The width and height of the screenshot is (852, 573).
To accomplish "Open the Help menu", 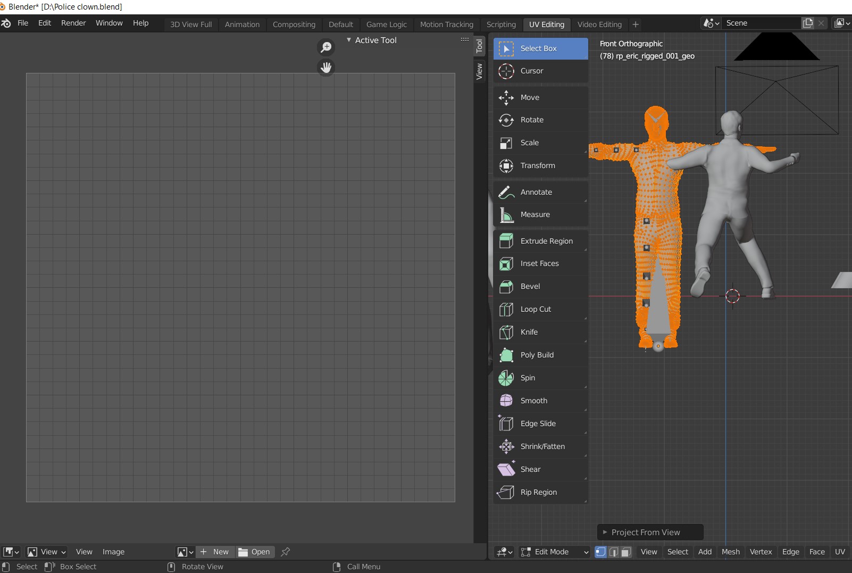I will pos(140,23).
